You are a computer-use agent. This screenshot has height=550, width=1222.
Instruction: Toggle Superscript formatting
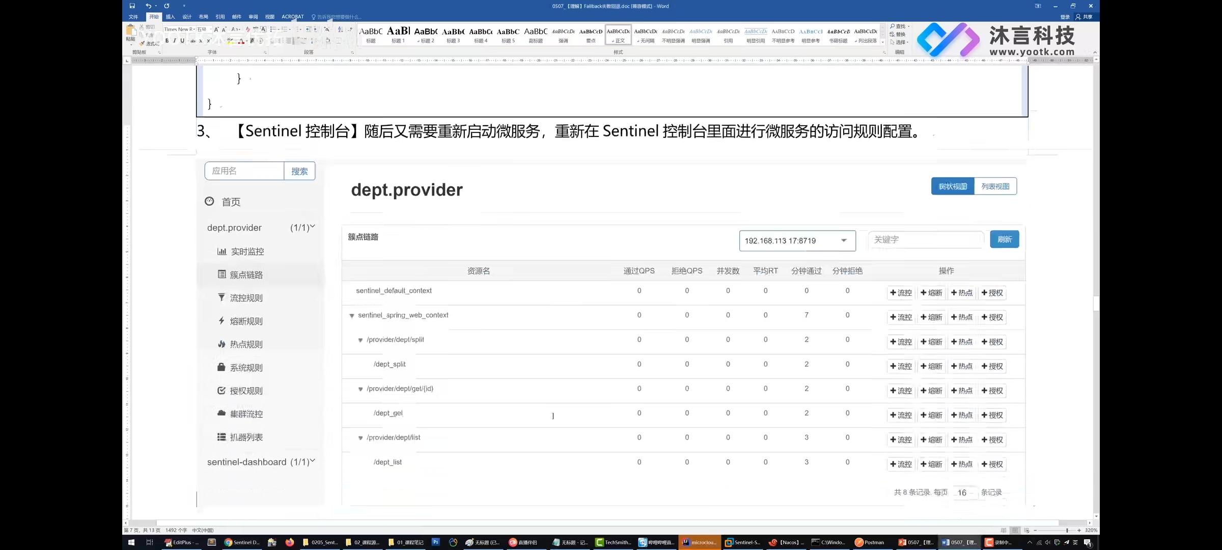(x=208, y=41)
